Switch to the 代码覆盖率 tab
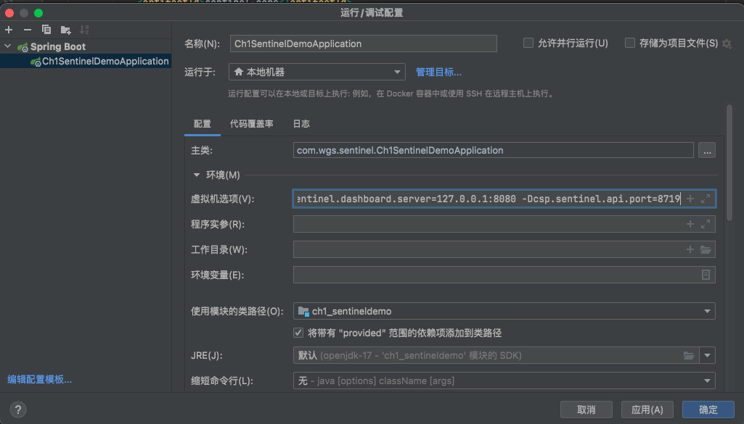This screenshot has height=424, width=744. tap(251, 124)
